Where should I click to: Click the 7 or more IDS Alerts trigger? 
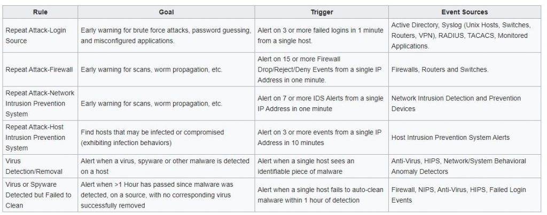click(x=322, y=103)
